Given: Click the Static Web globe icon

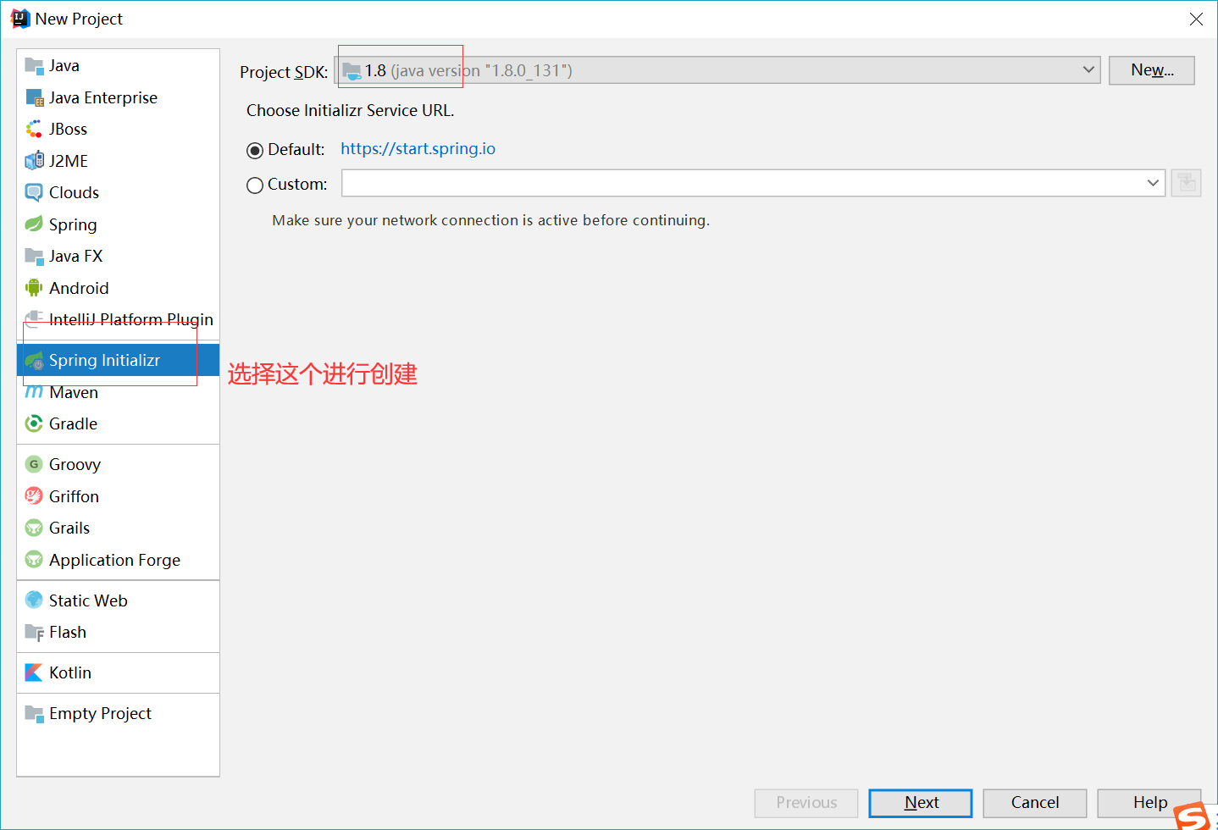Looking at the screenshot, I should point(34,600).
